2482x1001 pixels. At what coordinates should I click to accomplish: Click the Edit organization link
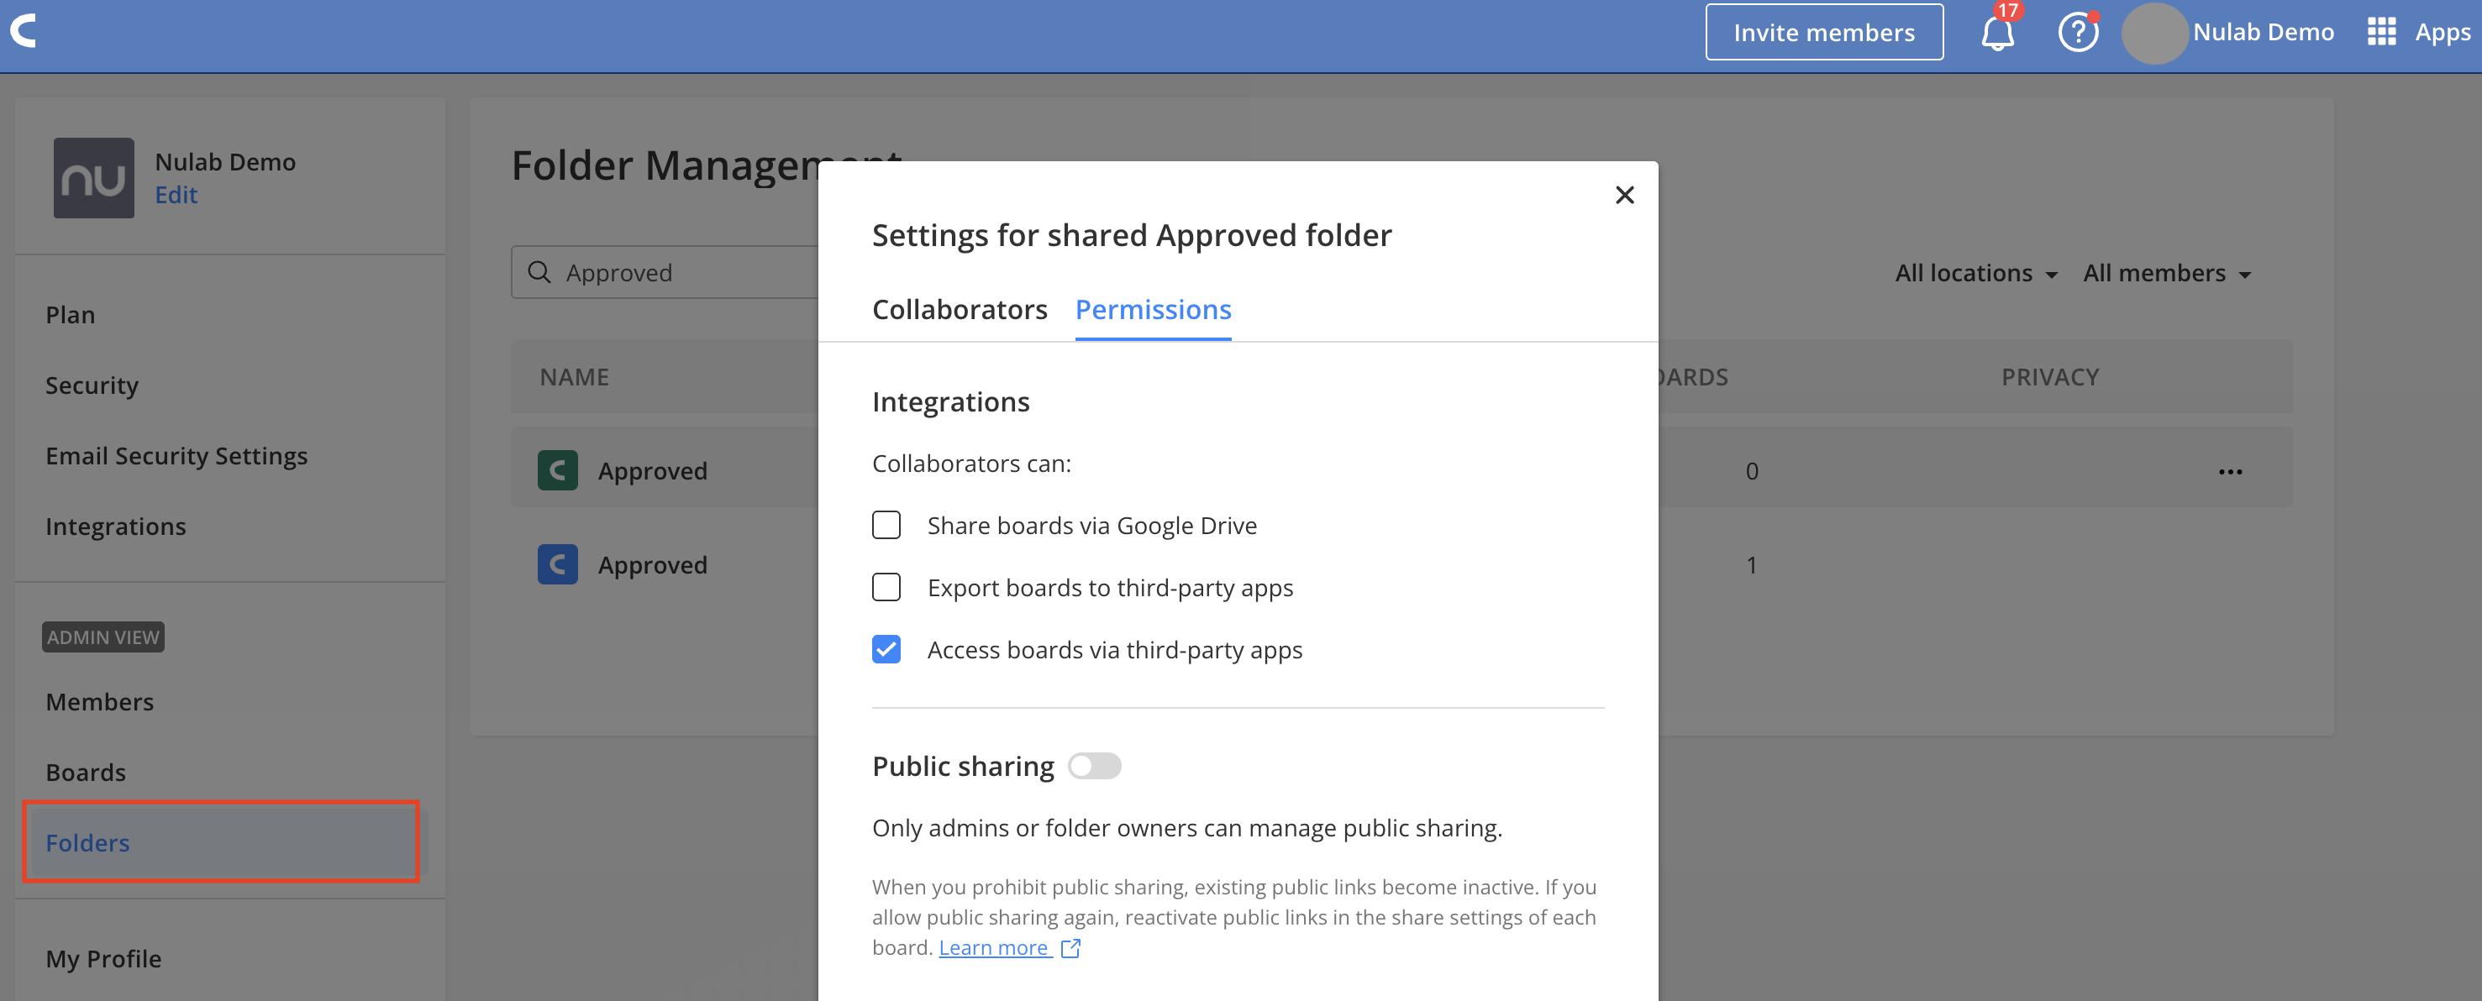pos(176,195)
